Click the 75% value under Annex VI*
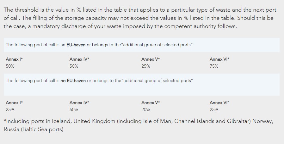Viewport: 284px width, 144px height. (x=214, y=66)
